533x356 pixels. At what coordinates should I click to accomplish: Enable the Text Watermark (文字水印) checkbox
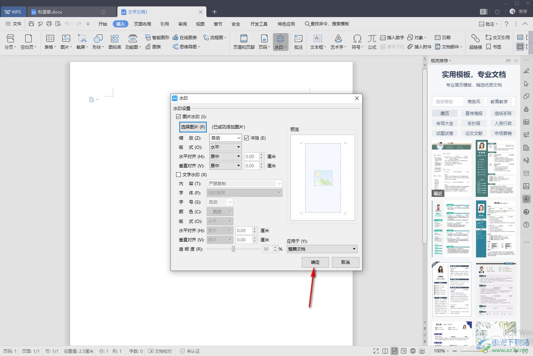click(179, 174)
